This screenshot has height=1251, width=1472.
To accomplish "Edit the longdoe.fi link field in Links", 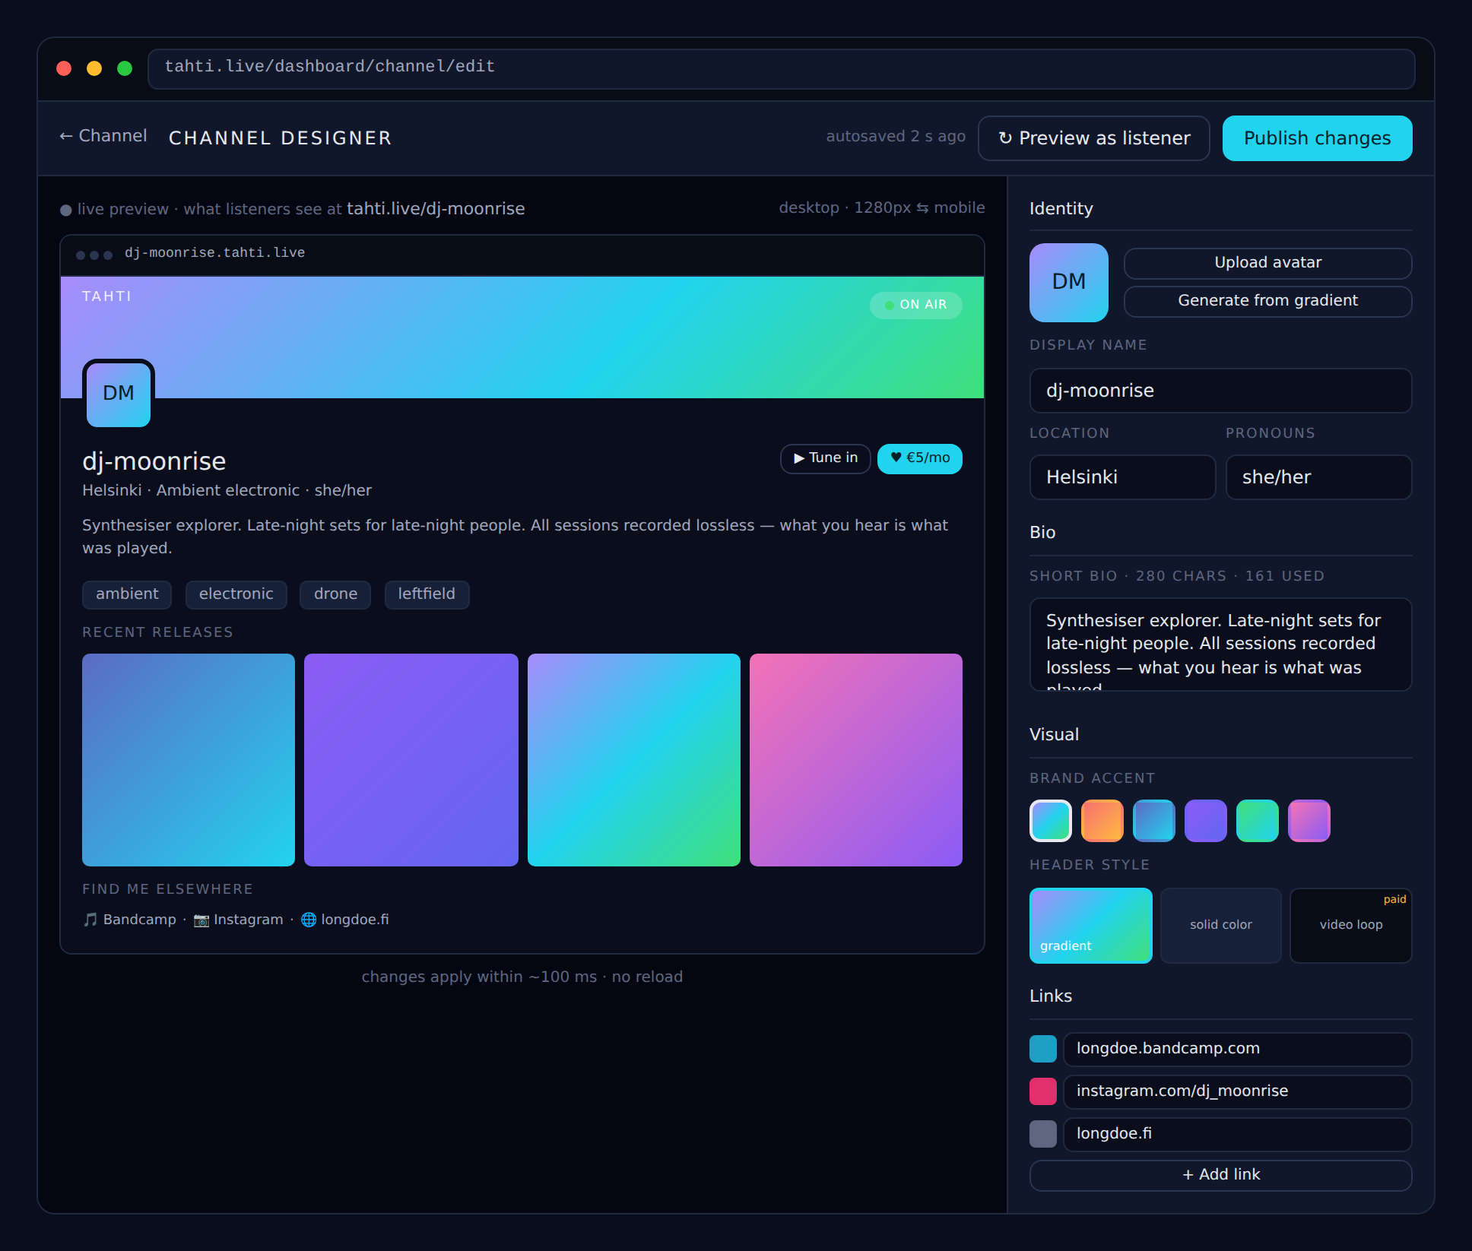I will pos(1237,1134).
